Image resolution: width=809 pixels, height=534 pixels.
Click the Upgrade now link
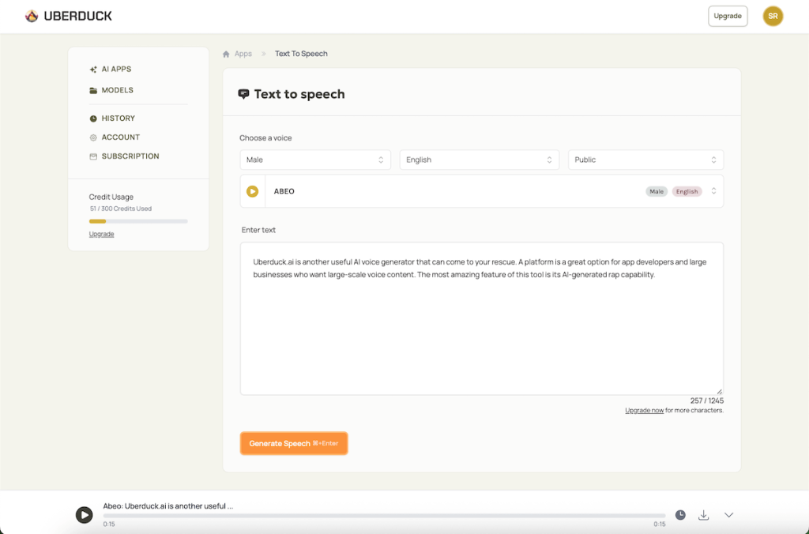click(644, 411)
